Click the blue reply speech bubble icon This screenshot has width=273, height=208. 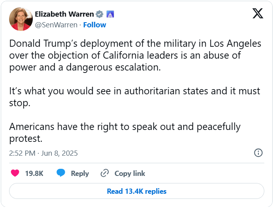click(61, 173)
